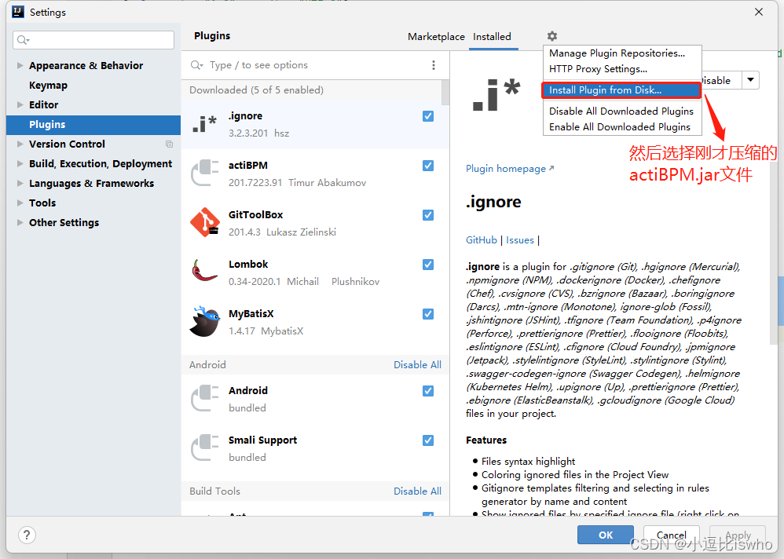Select Install Plugin from Disk...
The image size is (784, 559).
point(621,90)
